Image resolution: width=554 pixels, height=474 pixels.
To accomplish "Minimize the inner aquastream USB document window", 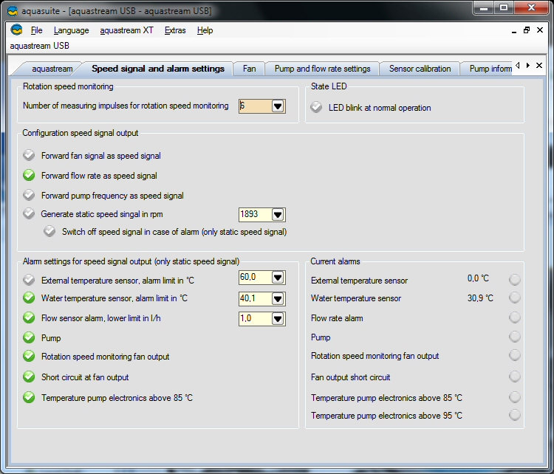I will [x=514, y=31].
